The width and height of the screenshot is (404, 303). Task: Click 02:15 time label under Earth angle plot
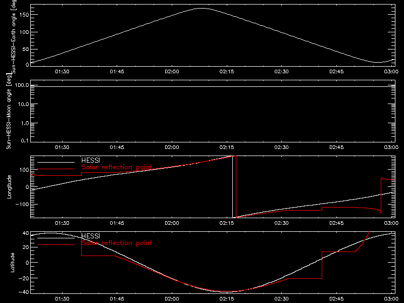tap(227, 72)
